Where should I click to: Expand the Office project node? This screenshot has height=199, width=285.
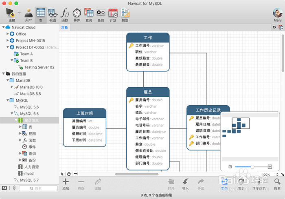[8, 34]
